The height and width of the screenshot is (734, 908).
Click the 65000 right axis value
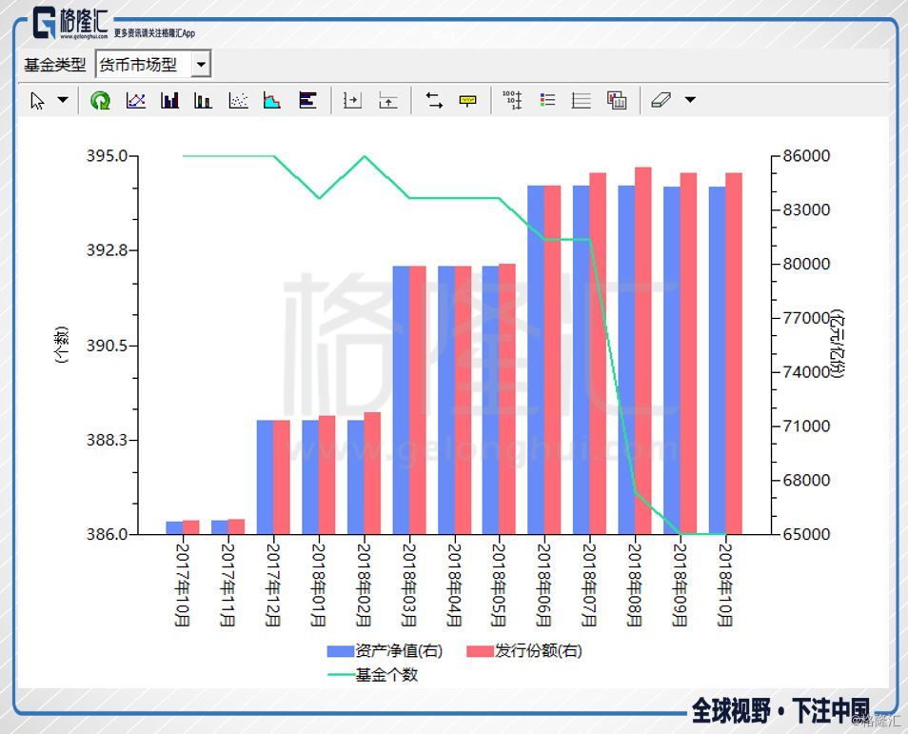pos(806,534)
